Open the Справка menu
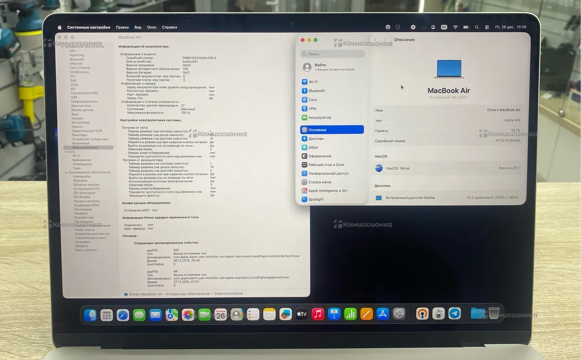The width and height of the screenshot is (581, 360). (x=169, y=27)
